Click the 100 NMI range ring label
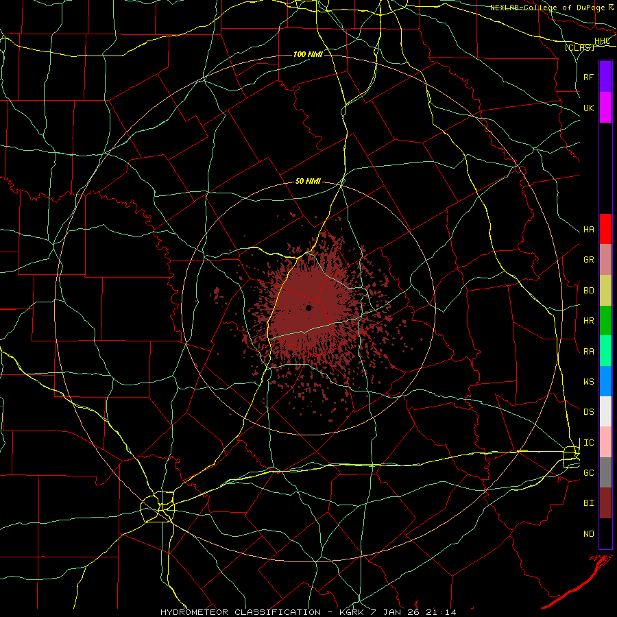 point(308,54)
